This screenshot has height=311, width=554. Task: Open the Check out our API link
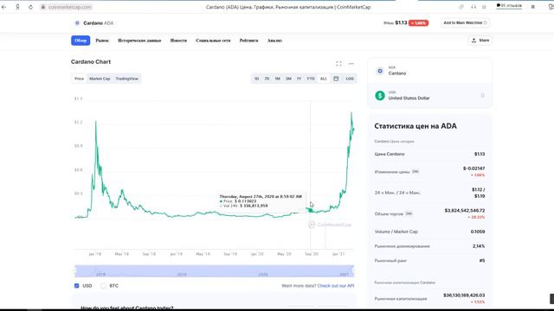[336, 286]
